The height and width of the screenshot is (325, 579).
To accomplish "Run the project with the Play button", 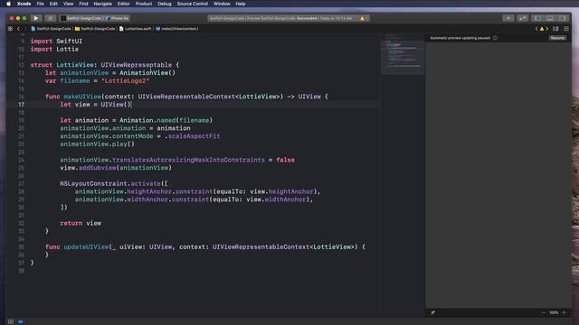I will [36, 18].
